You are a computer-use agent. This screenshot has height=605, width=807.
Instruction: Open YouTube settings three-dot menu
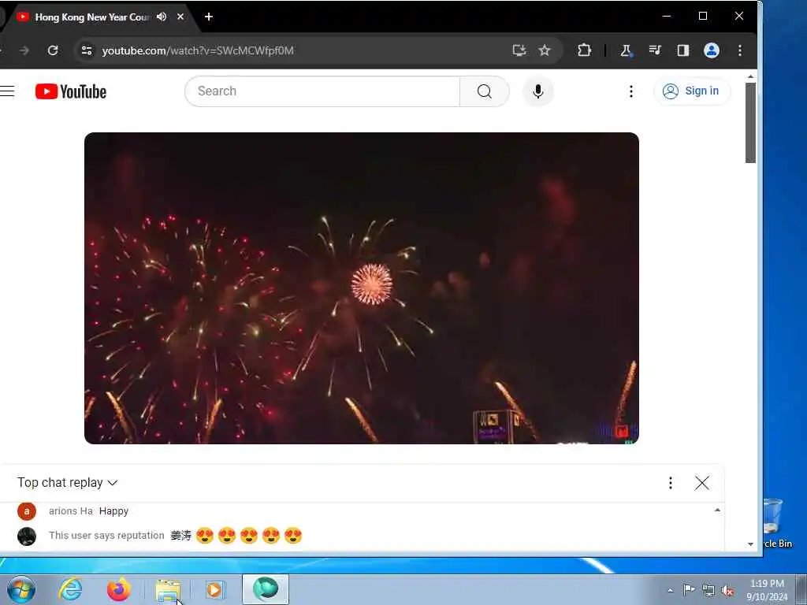tap(631, 91)
